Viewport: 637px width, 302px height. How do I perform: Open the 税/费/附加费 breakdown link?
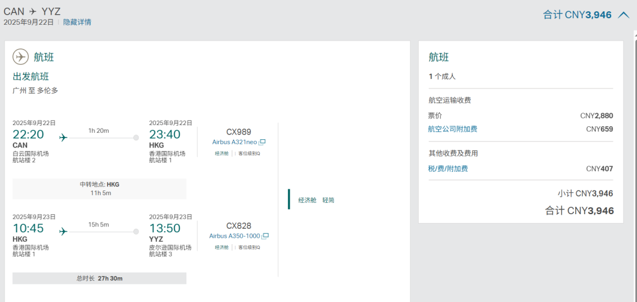pyautogui.click(x=448, y=169)
